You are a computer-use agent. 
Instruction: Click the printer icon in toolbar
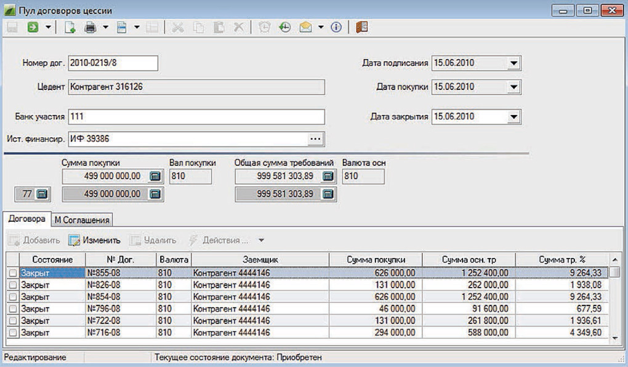91,28
